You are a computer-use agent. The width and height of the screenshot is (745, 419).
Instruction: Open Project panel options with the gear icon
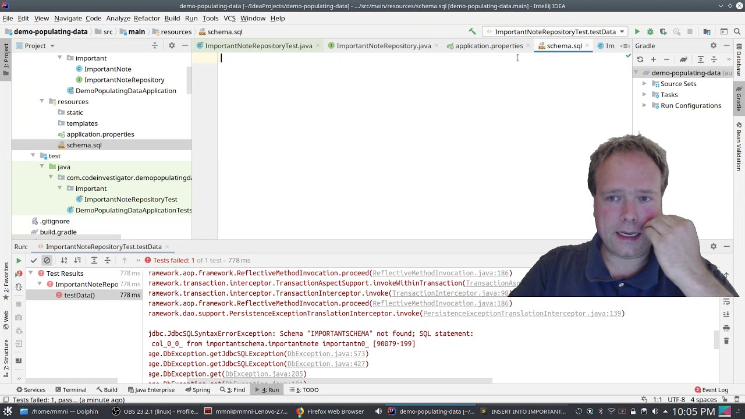tap(172, 45)
